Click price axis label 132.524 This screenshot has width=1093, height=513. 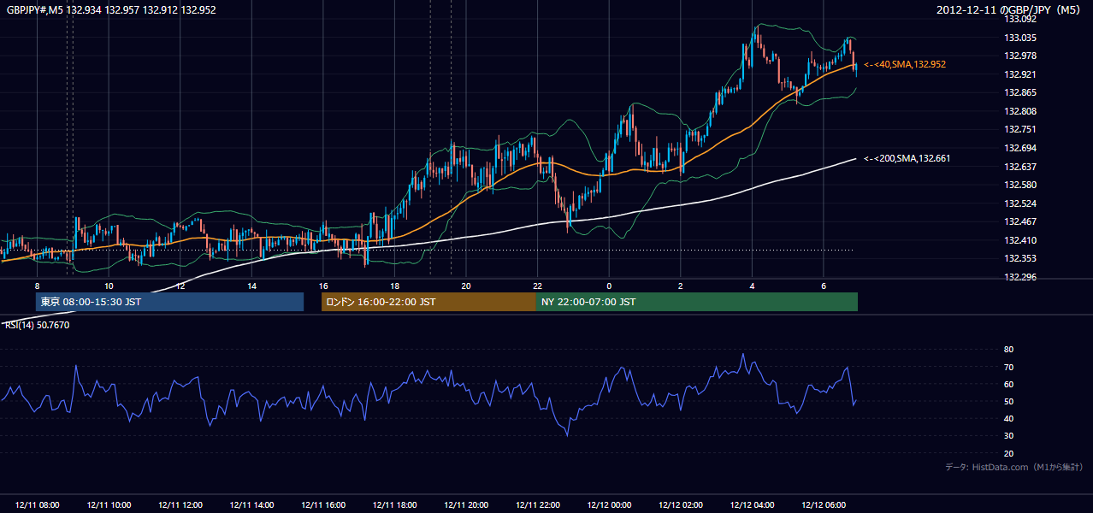(x=1020, y=203)
